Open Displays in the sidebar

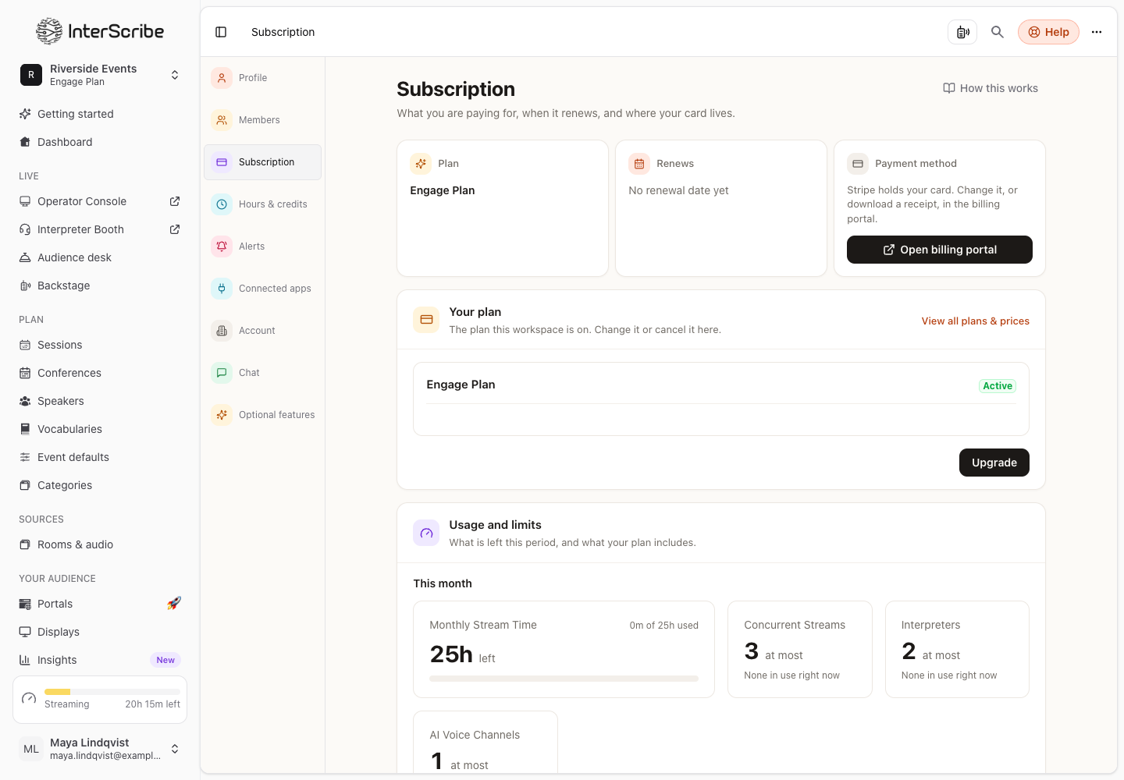100,632
